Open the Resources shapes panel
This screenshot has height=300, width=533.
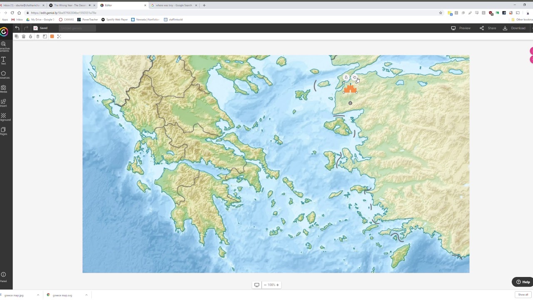[4, 75]
